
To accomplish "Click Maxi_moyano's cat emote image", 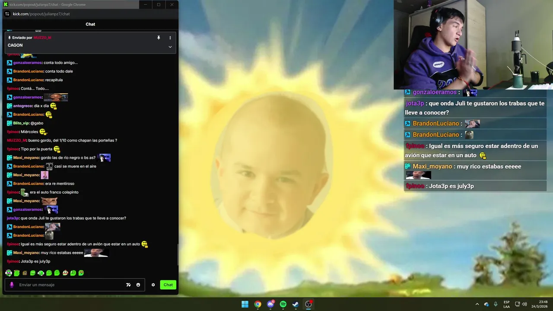I will pos(49,201).
